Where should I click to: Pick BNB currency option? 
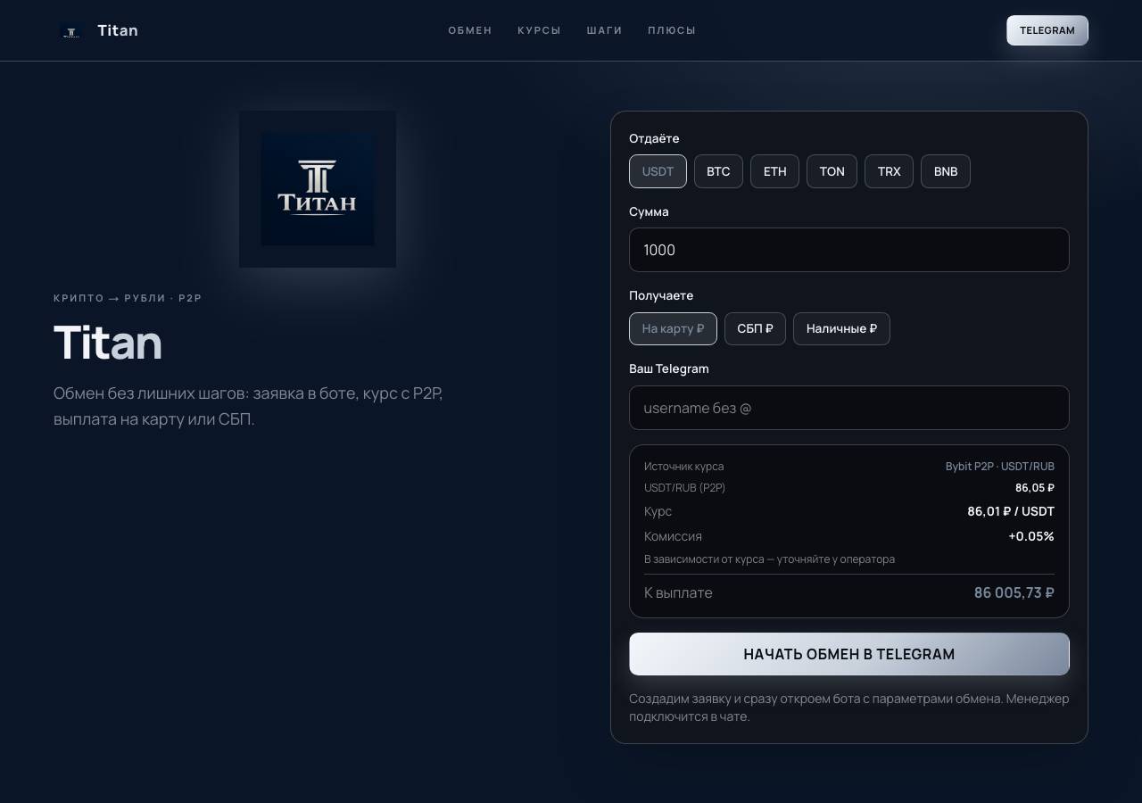coord(946,171)
